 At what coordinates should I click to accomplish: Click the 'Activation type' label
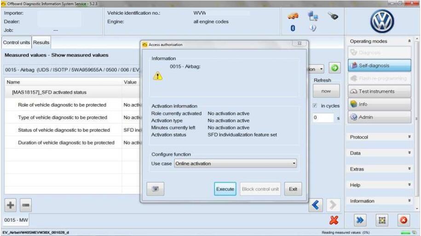pyautogui.click(x=167, y=121)
